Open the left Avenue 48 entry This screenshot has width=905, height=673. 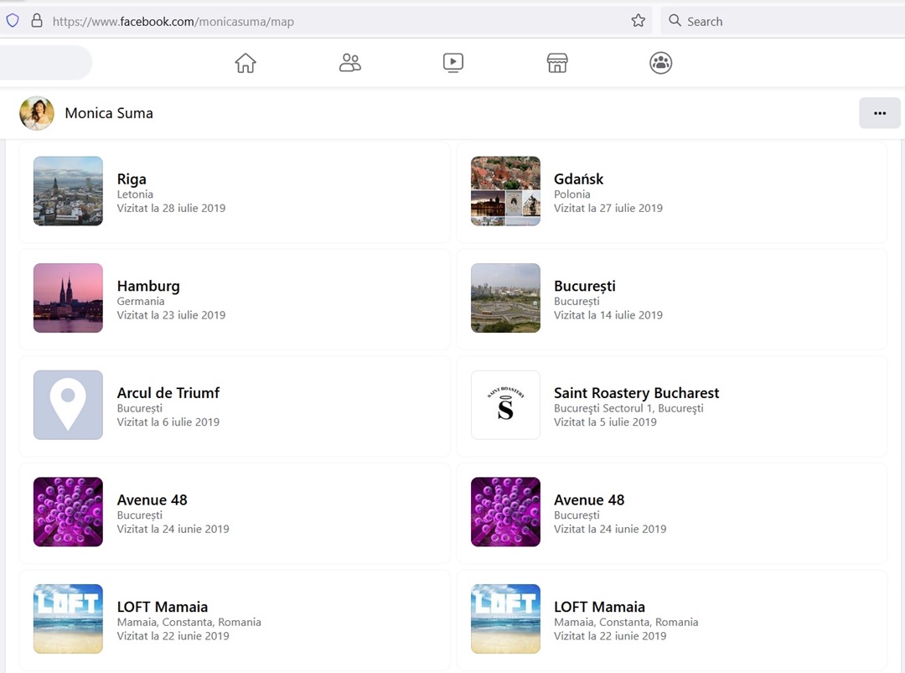(152, 500)
